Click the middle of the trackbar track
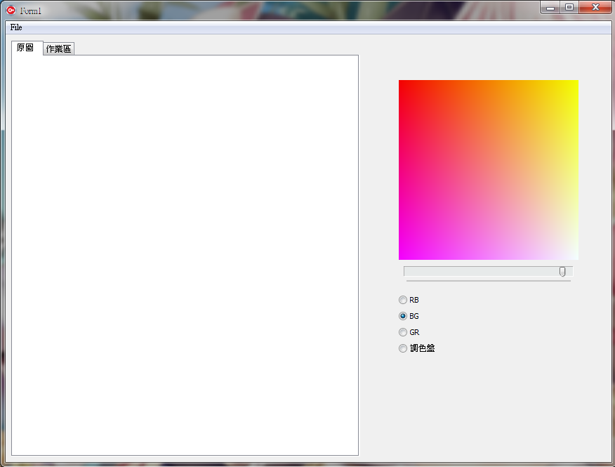 489,272
